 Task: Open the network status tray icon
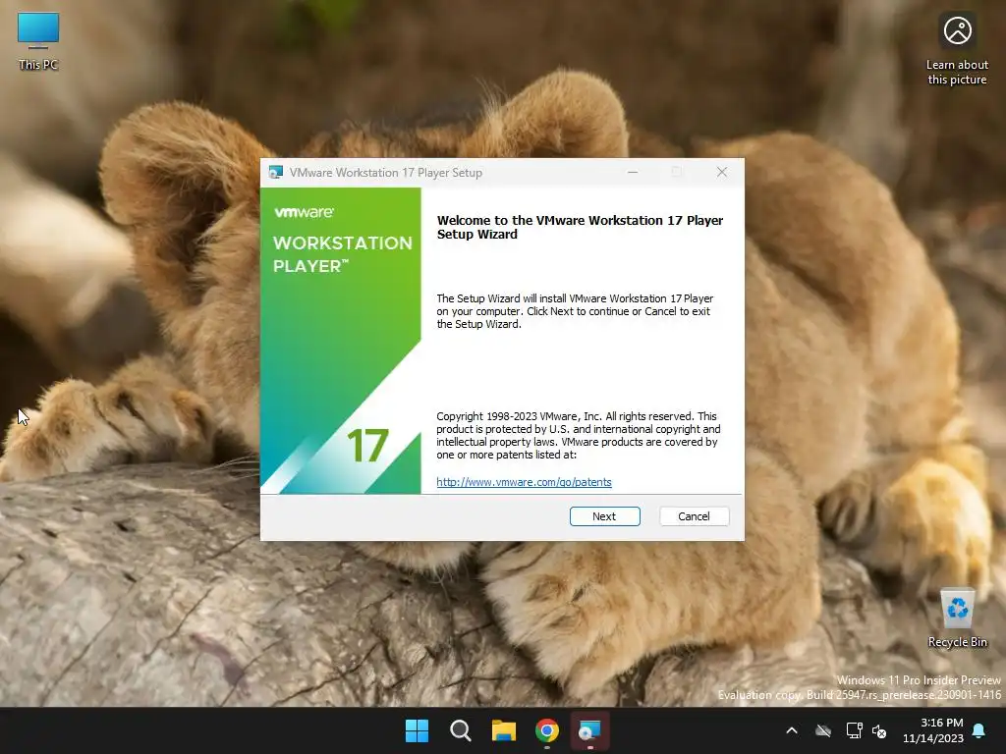(x=854, y=730)
